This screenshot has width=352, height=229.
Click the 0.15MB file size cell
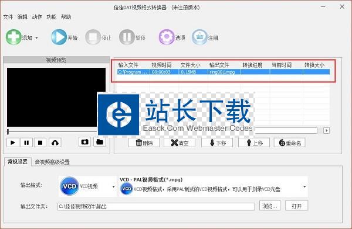coord(193,72)
